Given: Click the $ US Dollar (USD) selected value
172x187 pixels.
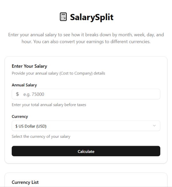Looking at the screenshot, I should click(31, 126).
